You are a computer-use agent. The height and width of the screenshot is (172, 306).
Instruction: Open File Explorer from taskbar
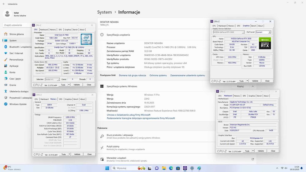(x=164, y=168)
